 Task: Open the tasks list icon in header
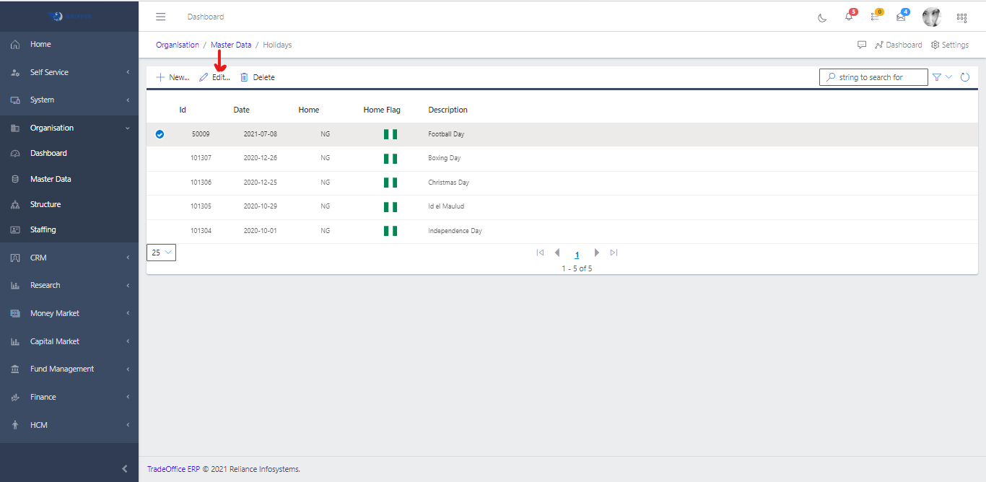[x=875, y=17]
